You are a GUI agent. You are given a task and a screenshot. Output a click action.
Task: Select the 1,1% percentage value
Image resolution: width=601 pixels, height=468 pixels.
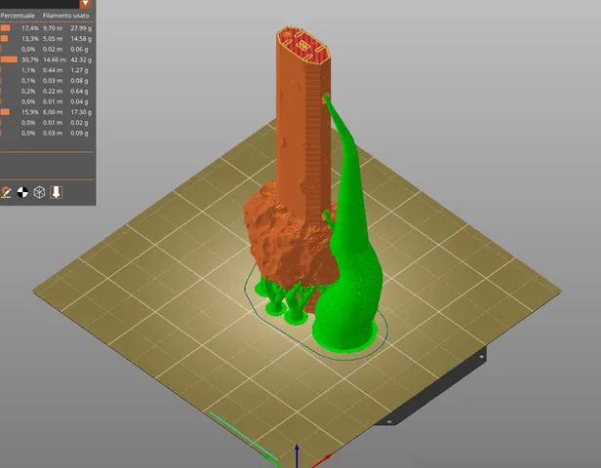(30, 70)
